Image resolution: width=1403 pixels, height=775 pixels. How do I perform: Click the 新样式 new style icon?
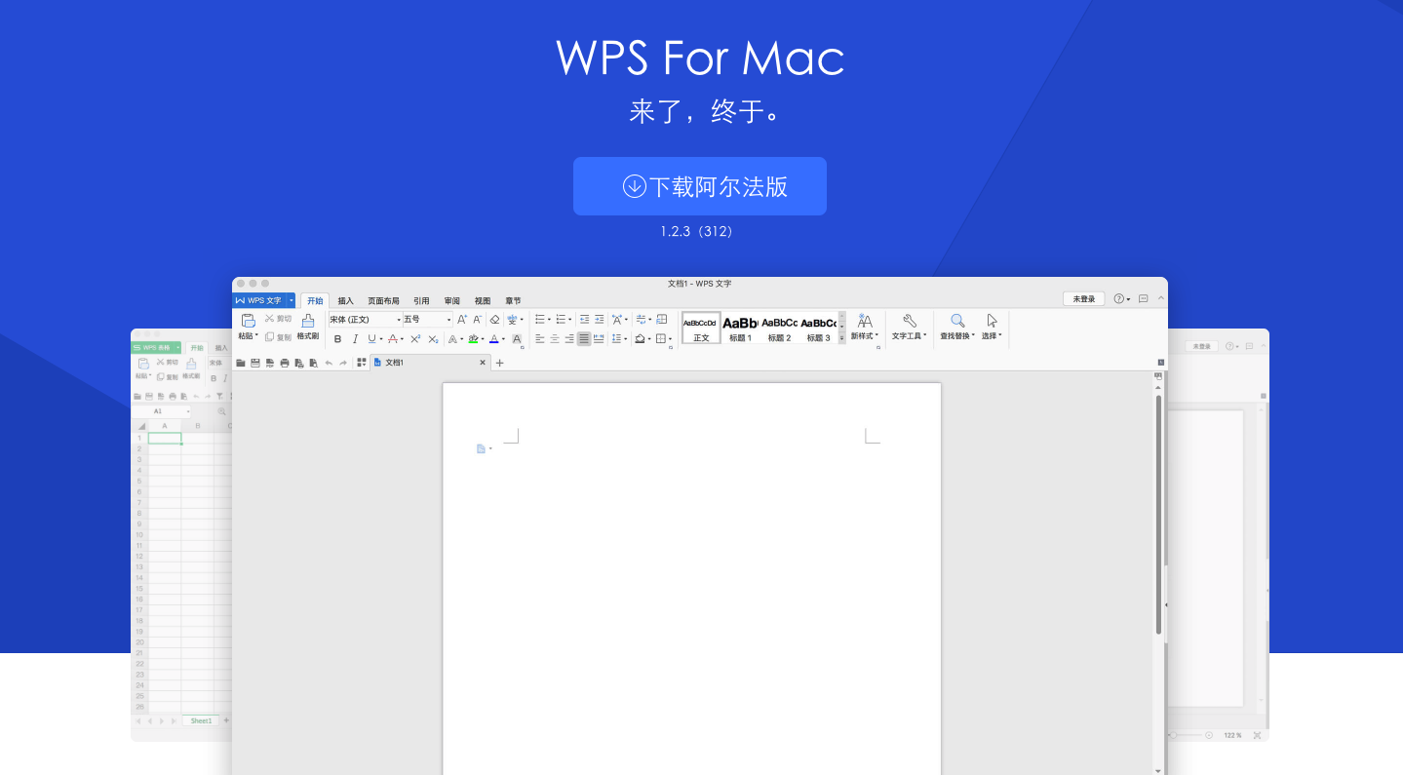(865, 321)
